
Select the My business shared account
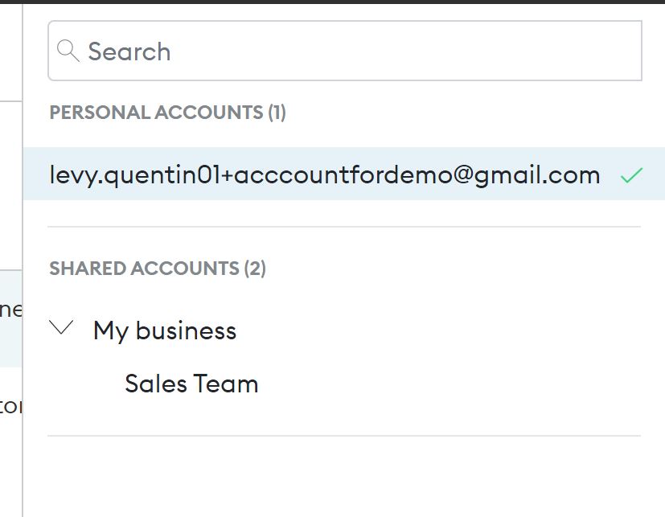164,330
